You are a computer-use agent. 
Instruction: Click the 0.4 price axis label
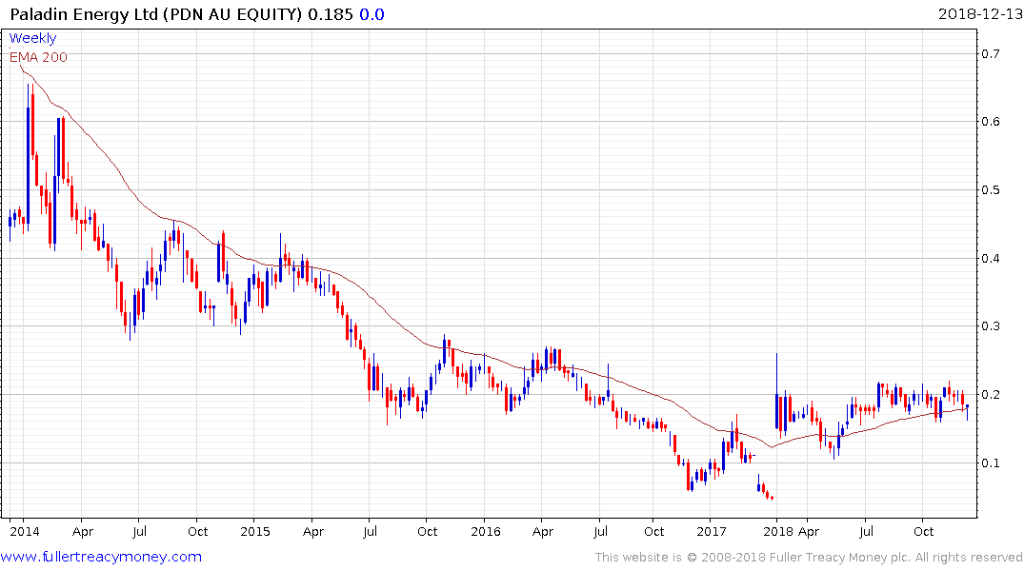coord(991,259)
